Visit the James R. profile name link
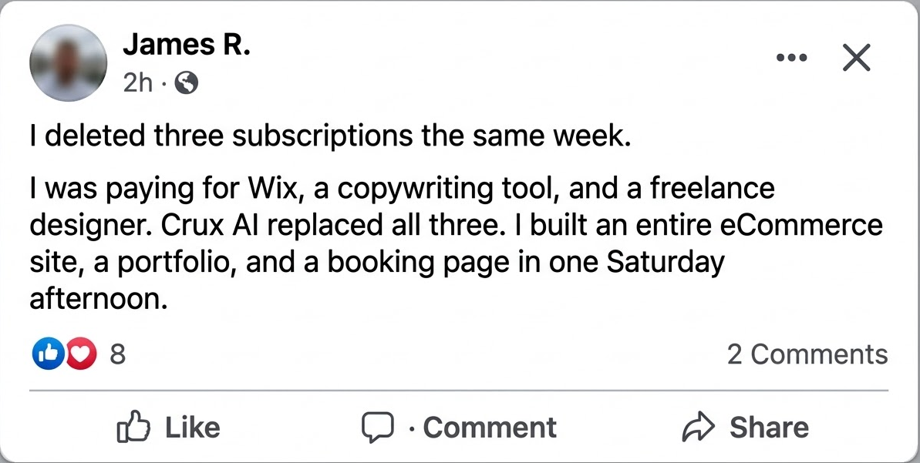 point(187,45)
